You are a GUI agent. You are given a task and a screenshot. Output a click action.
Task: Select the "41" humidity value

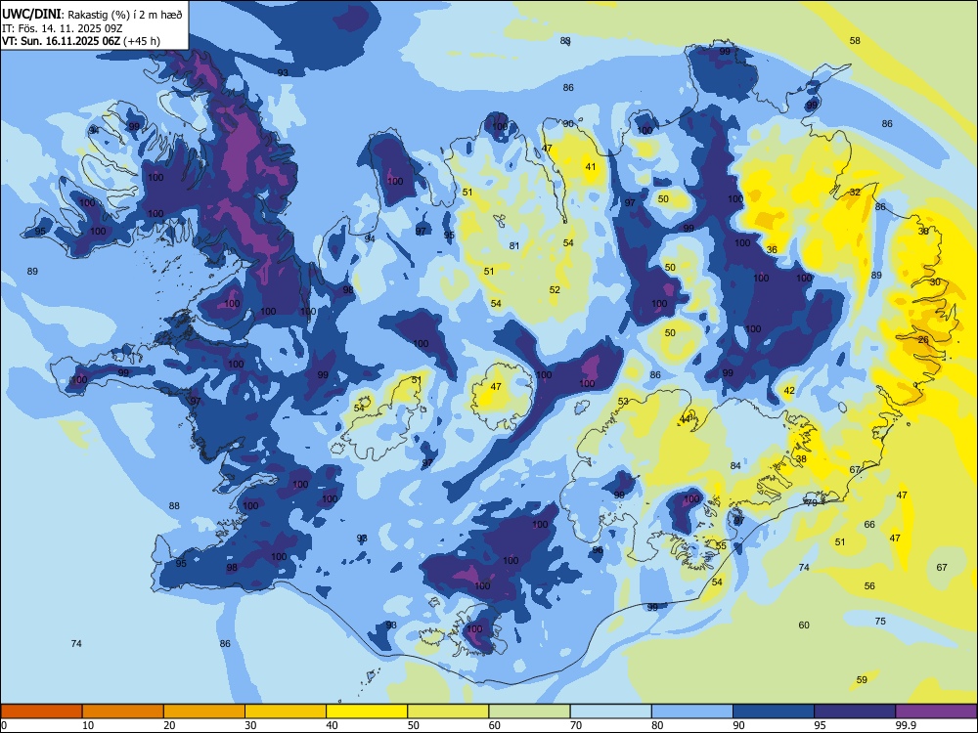pyautogui.click(x=591, y=166)
